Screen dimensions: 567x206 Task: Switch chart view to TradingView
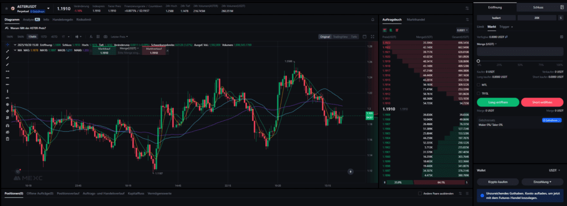[341, 37]
